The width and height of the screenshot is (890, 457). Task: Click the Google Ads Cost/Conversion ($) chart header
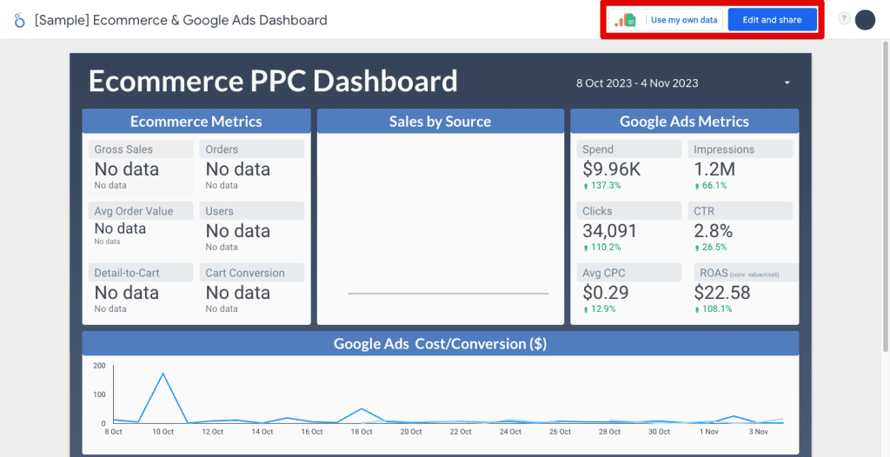(441, 343)
